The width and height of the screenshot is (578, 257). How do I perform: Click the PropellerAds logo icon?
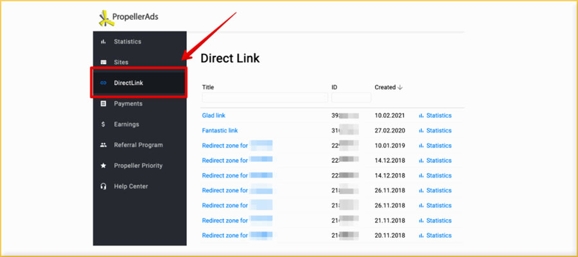107,17
